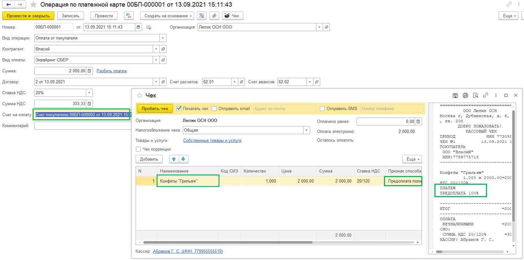The image size is (524, 260).
Task: Click the Разбить платеж link
Action: [x=112, y=71]
